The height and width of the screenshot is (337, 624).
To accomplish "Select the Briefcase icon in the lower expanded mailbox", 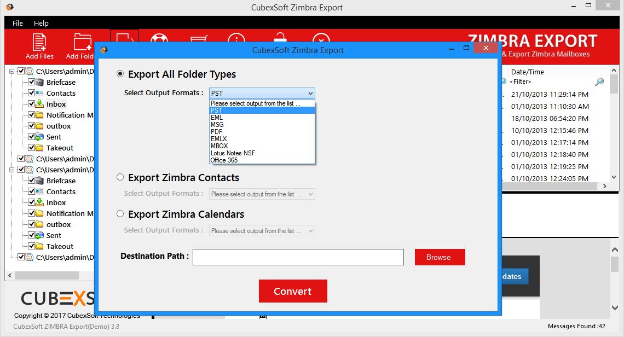I will click(x=39, y=181).
